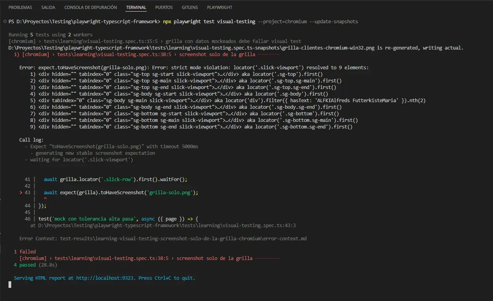Click 'generating new stable screenshot expectation' line
Screen dimensions: 493x301
(x=93, y=153)
